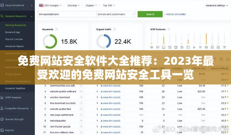This screenshot has width=231, height=135.
Task: Open the 'Domain and subdomains' dropdown
Action: click(116, 14)
